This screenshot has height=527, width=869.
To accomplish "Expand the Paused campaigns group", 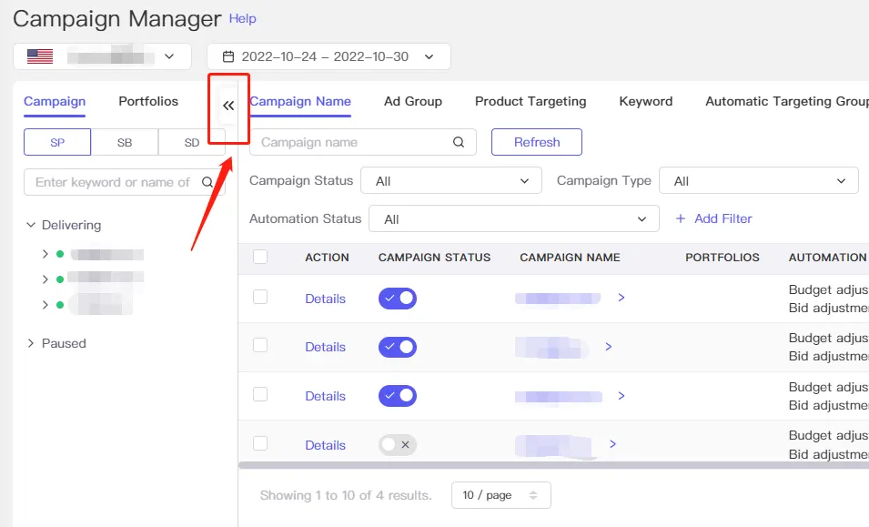I will [x=30, y=343].
